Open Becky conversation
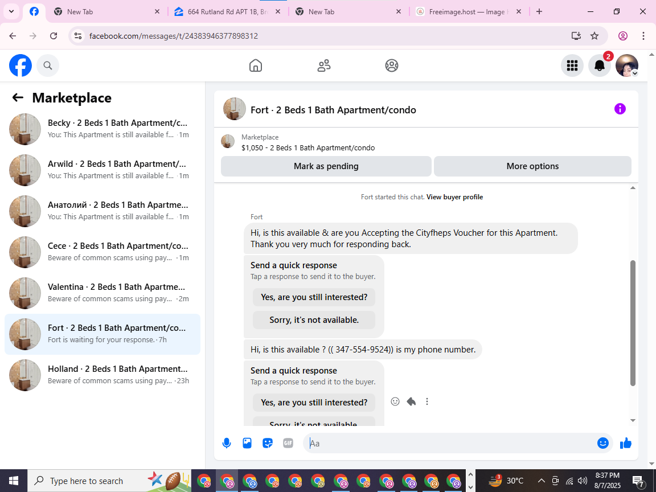The image size is (656, 492). [x=102, y=129]
